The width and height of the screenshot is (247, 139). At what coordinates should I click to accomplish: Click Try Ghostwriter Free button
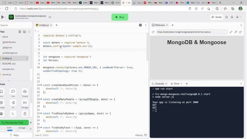click(14, 122)
